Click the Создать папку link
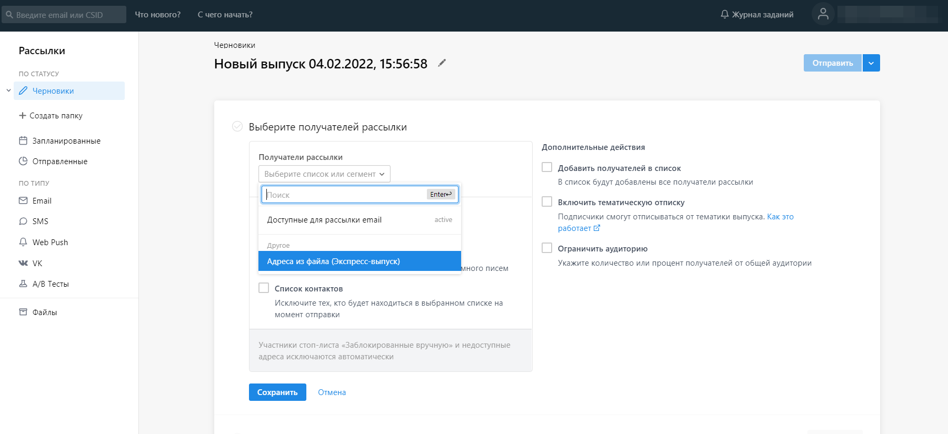The width and height of the screenshot is (948, 434). tap(56, 115)
